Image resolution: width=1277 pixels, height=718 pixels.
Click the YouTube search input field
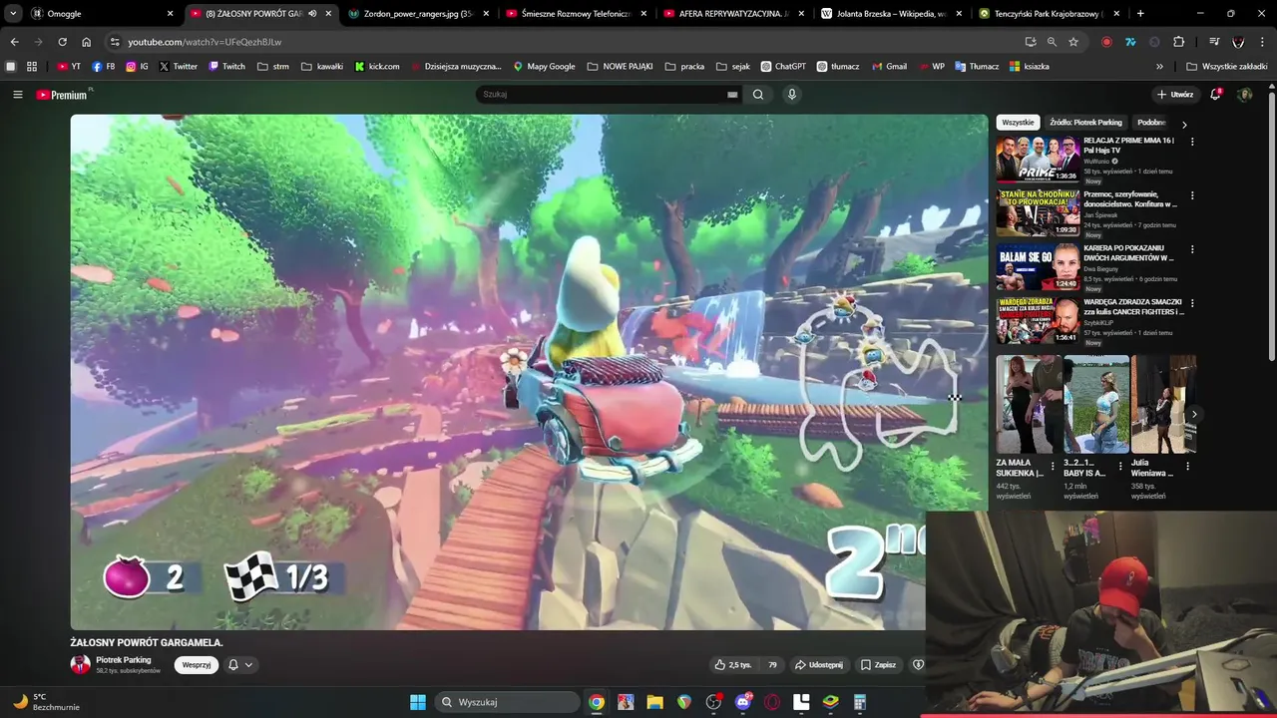tap(602, 95)
